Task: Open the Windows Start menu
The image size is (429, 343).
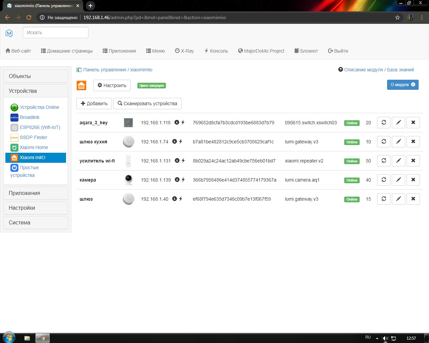Action: [9, 338]
